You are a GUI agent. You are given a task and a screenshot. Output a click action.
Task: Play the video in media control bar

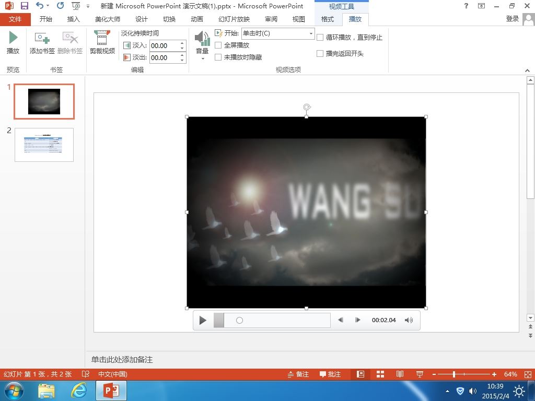tap(203, 320)
